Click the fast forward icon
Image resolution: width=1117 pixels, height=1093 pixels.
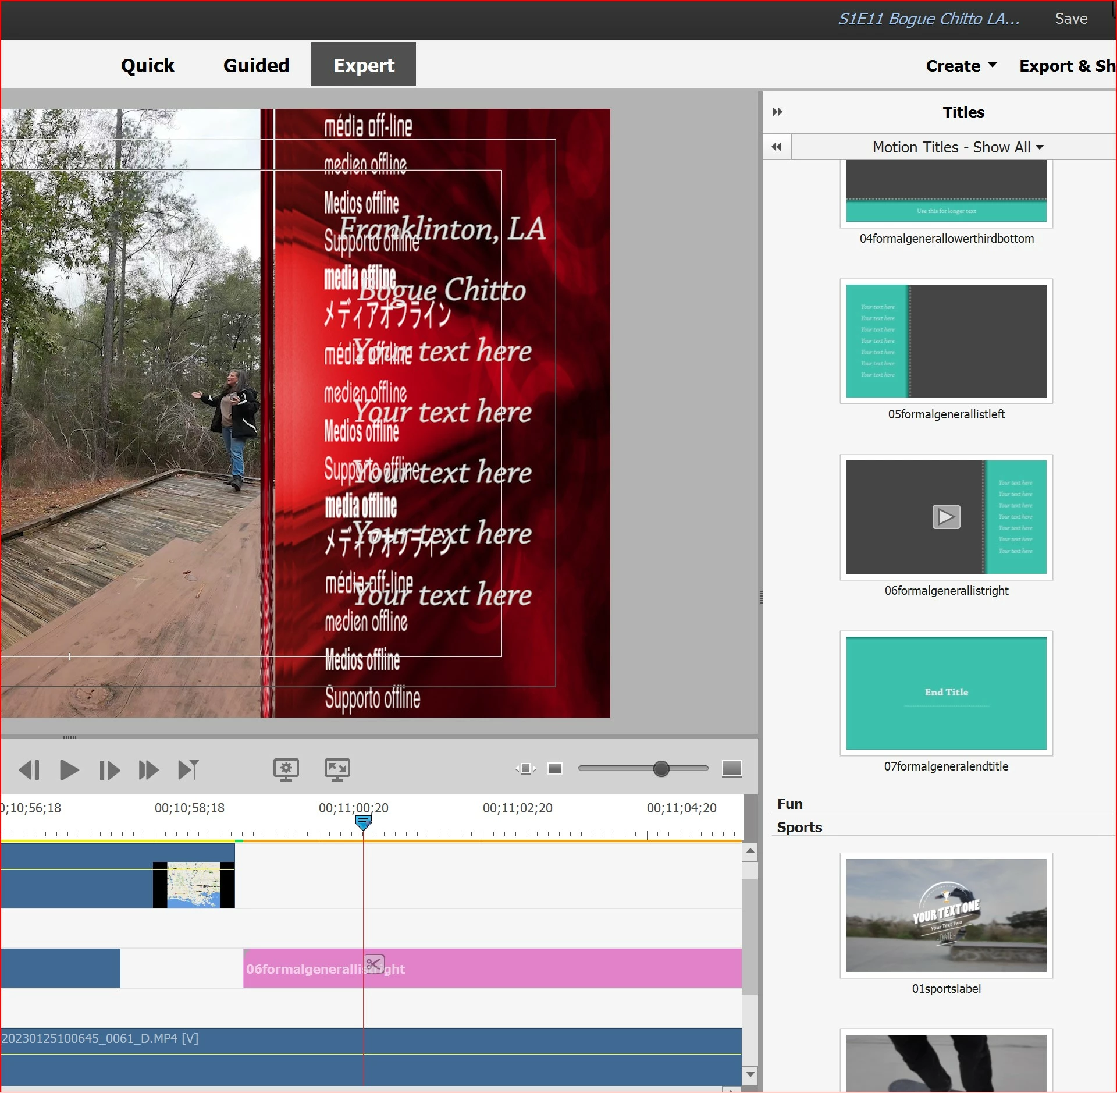click(148, 770)
